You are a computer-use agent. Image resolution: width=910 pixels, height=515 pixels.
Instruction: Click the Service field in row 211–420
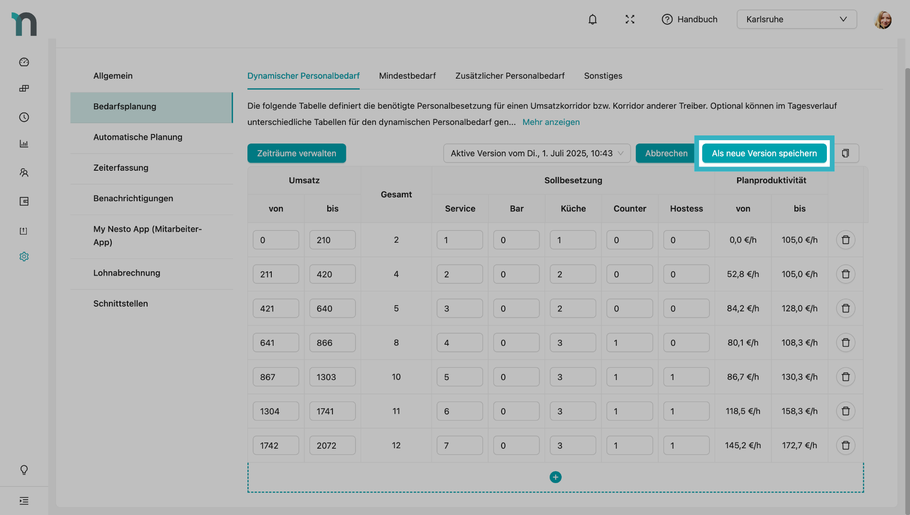click(459, 274)
